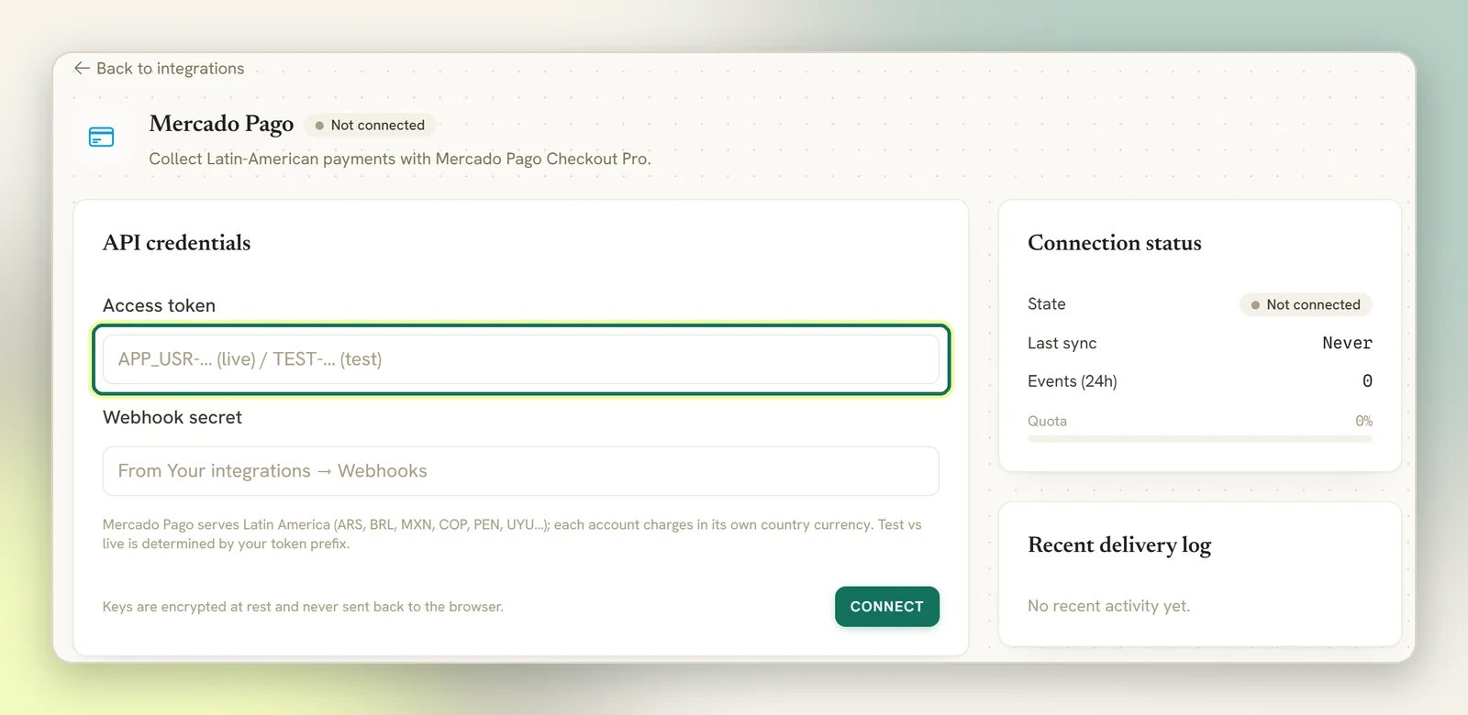1468x715 pixels.
Task: Click the 'API credentials' heading
Action: pyautogui.click(x=176, y=243)
